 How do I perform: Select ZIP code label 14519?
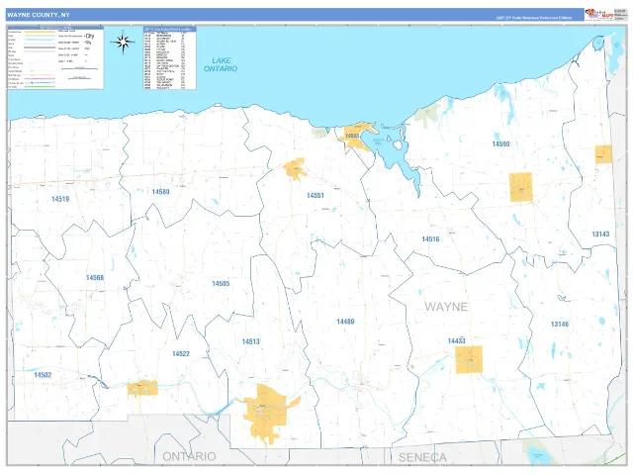tap(60, 199)
